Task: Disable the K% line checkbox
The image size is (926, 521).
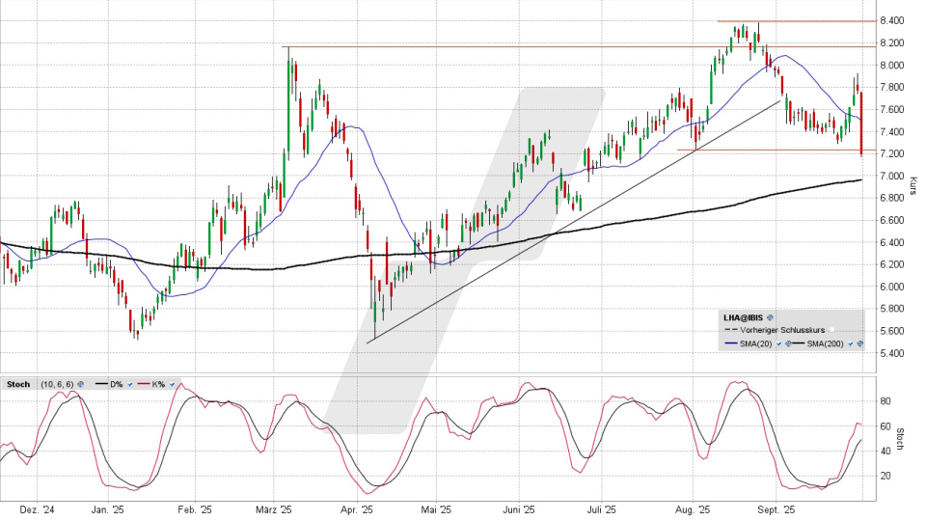Action: (172, 384)
